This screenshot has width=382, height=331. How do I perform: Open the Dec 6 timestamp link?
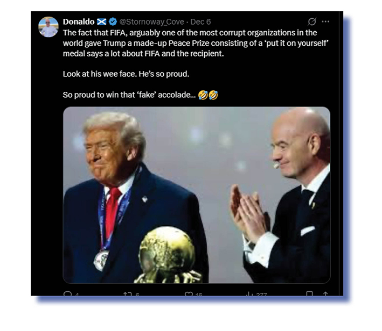click(x=200, y=21)
